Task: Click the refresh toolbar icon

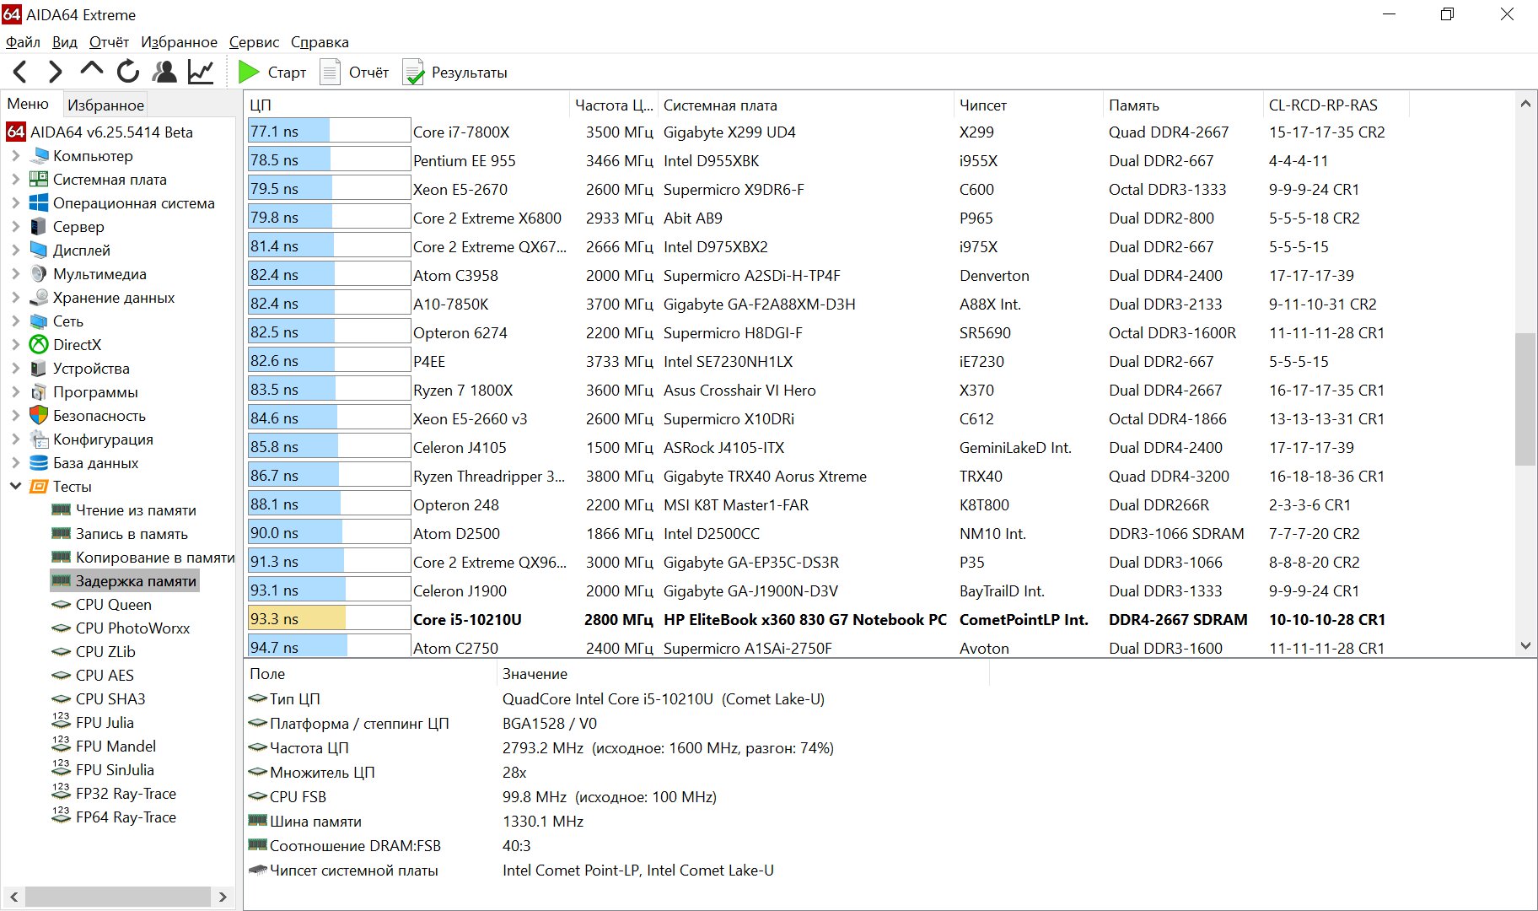Action: pos(127,72)
